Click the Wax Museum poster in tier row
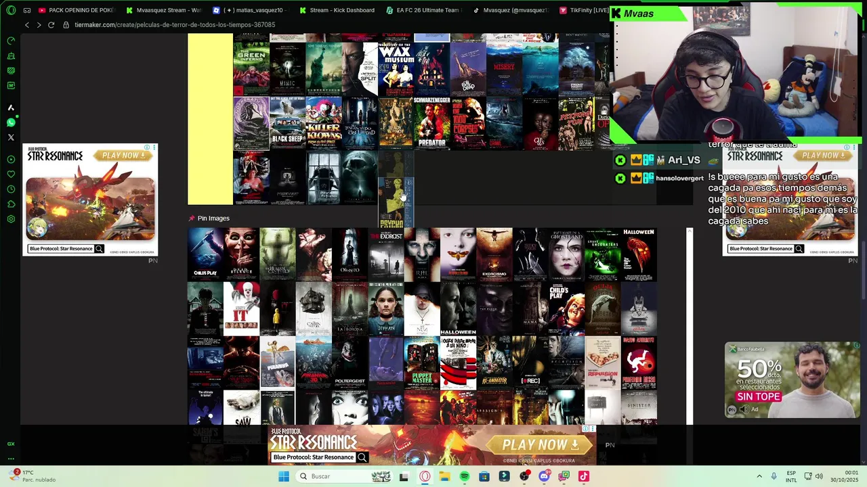Screen dimensions: 867x487 pos(396,68)
